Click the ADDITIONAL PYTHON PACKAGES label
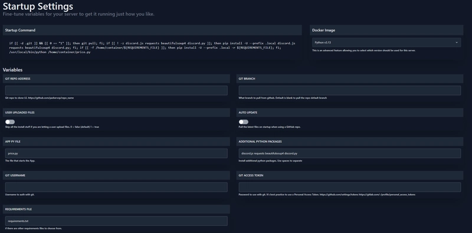Viewport: 472px width, 233px height. (260, 141)
